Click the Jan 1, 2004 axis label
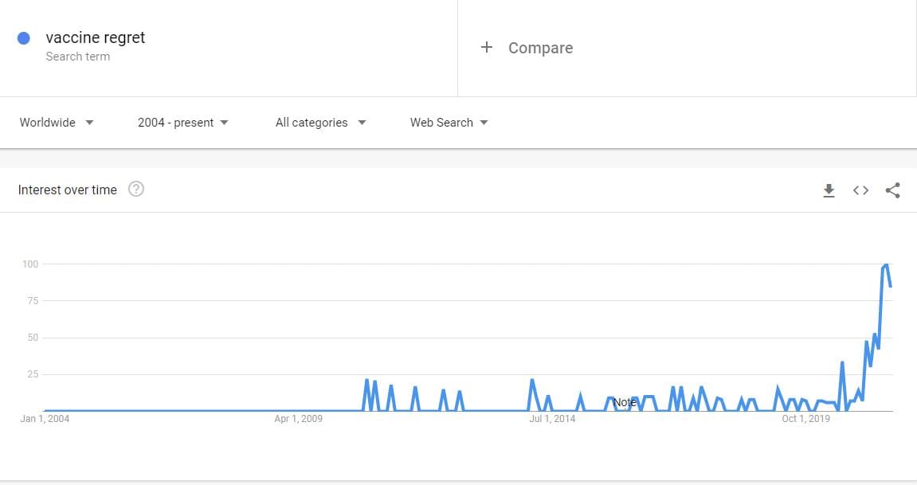Image resolution: width=917 pixels, height=485 pixels. click(x=45, y=418)
